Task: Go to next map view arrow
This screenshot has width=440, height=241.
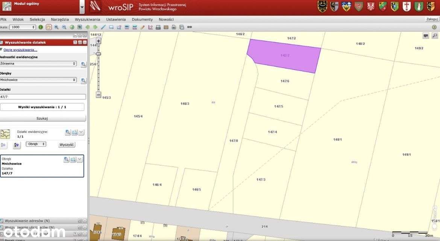Action: 96,27
